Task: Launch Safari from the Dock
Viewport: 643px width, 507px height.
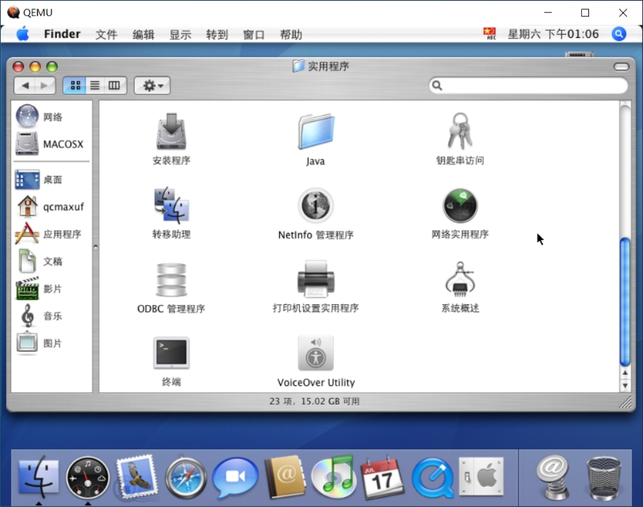Action: 186,476
